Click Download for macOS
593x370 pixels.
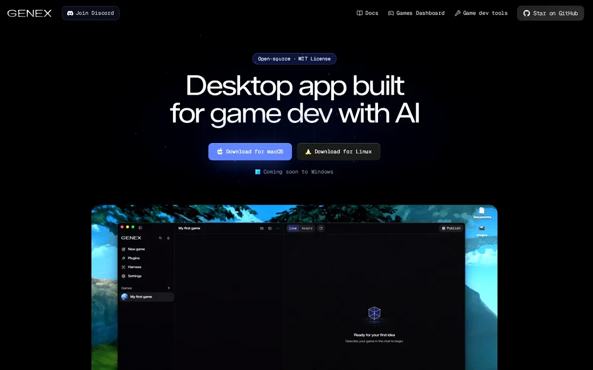250,151
